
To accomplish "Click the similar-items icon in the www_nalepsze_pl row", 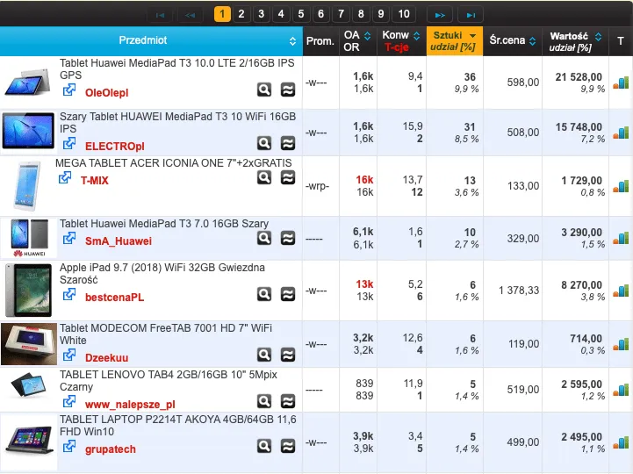I will (x=288, y=401).
